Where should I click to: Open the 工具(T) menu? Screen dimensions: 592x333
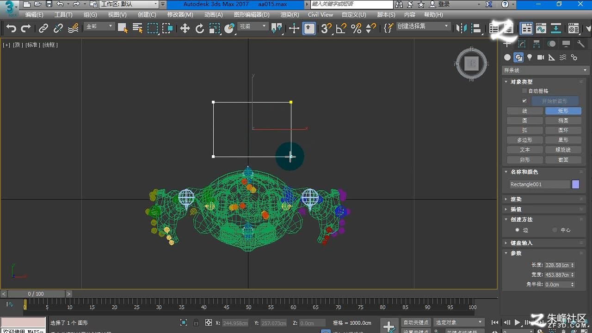coord(63,15)
